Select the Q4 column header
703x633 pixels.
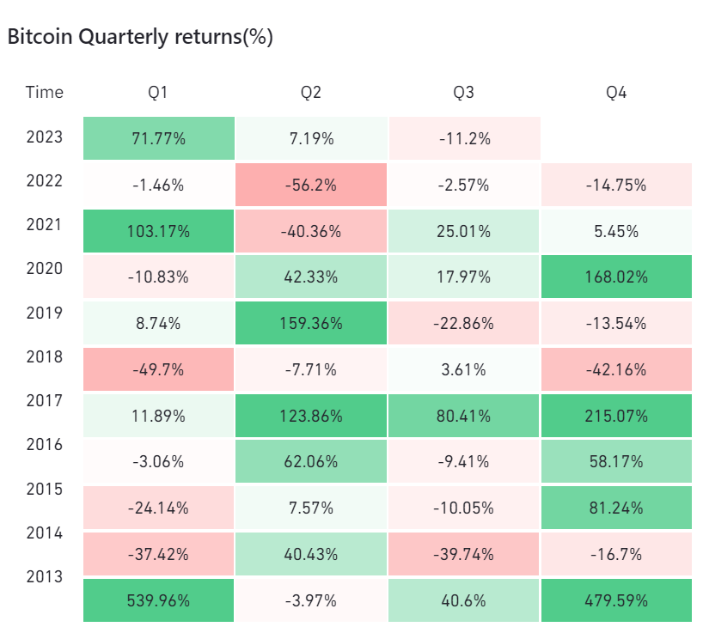click(616, 92)
